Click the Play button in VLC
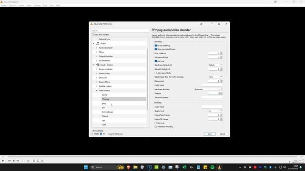This screenshot has height=171, width=305. point(3,161)
